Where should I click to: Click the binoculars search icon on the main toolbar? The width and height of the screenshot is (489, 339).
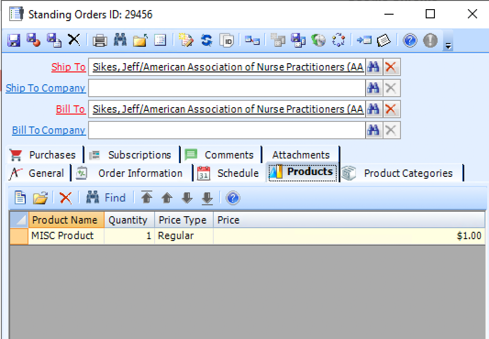121,40
